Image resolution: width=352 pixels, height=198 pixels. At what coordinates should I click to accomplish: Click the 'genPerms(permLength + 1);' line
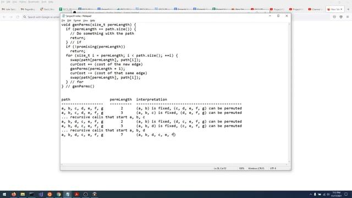tap(98, 69)
